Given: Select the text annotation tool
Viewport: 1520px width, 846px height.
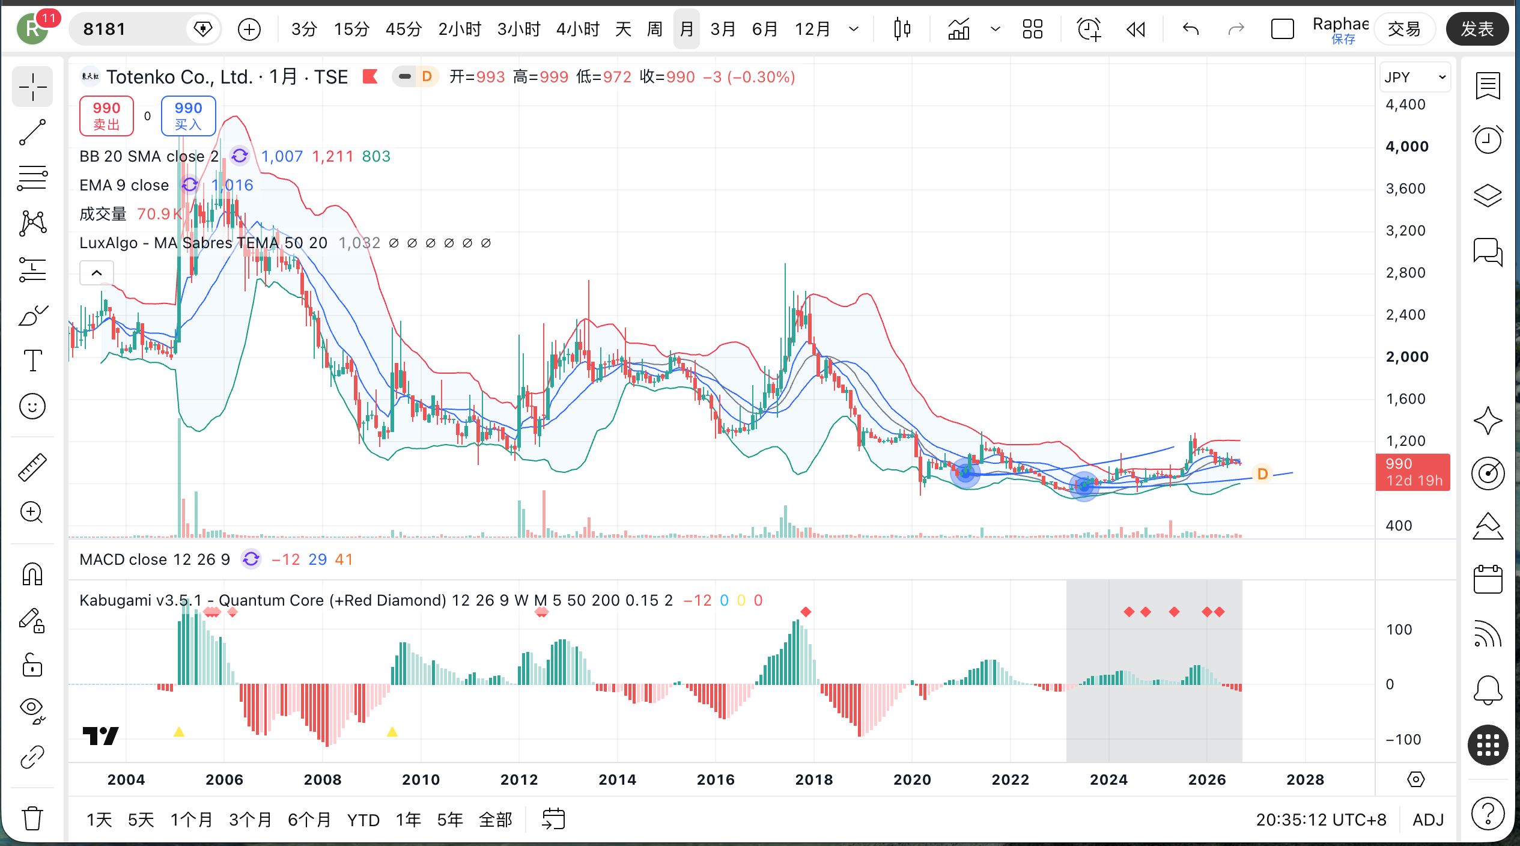Looking at the screenshot, I should pyautogui.click(x=32, y=361).
